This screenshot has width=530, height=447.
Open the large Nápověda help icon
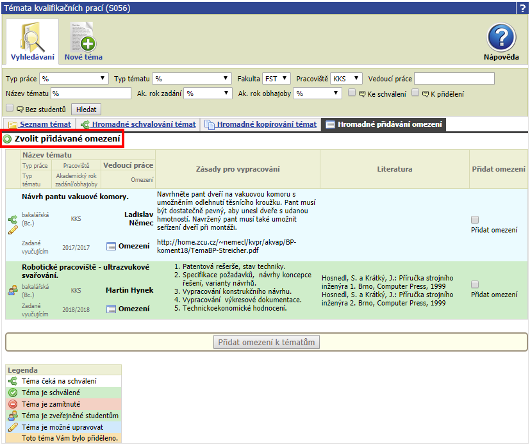[501, 38]
